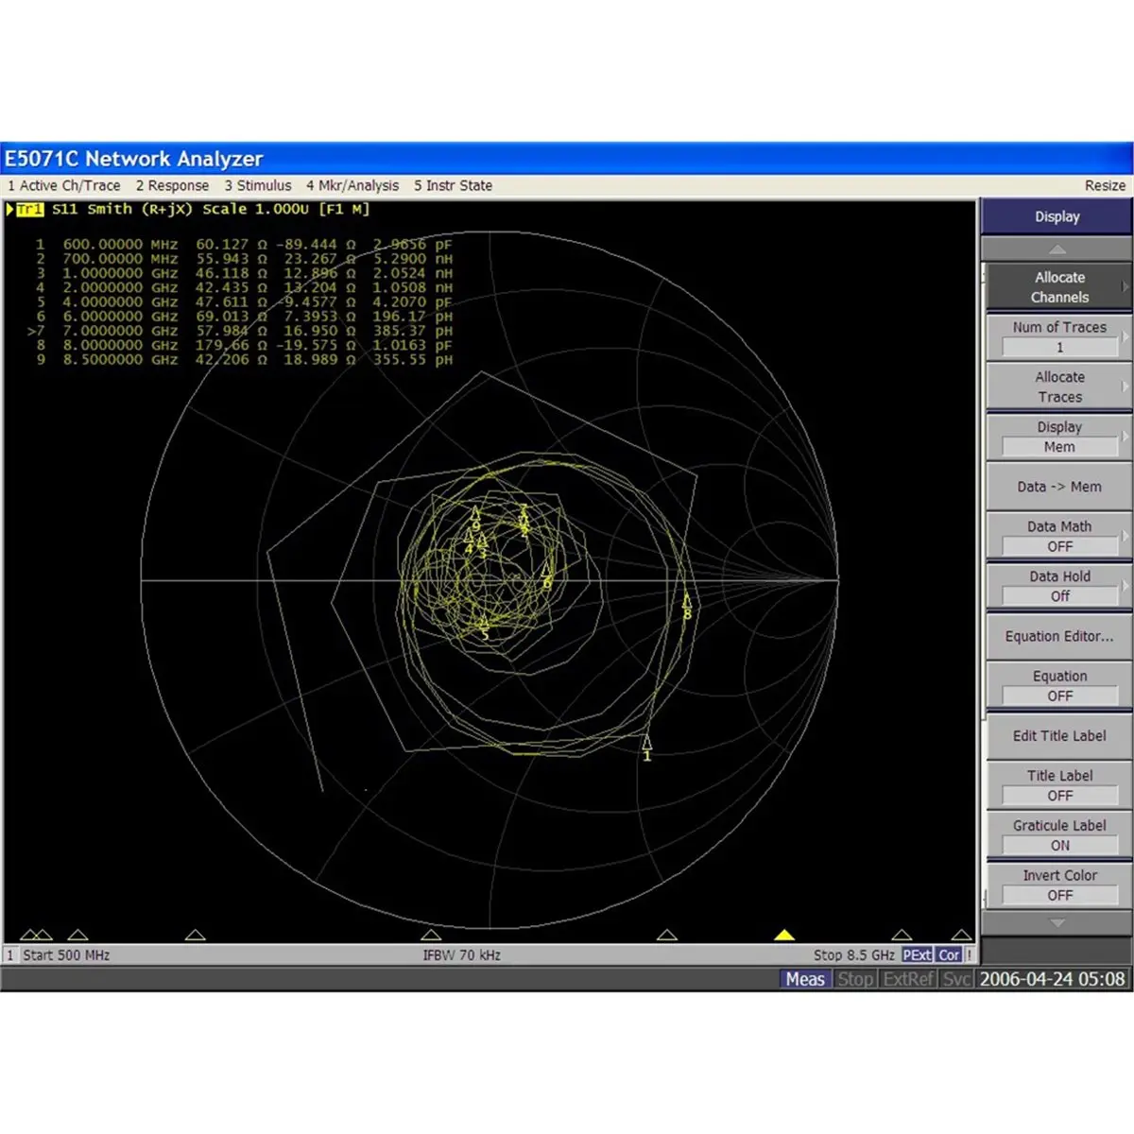The height and width of the screenshot is (1134, 1134).
Task: Open the Equation Editor
Action: [1059, 636]
